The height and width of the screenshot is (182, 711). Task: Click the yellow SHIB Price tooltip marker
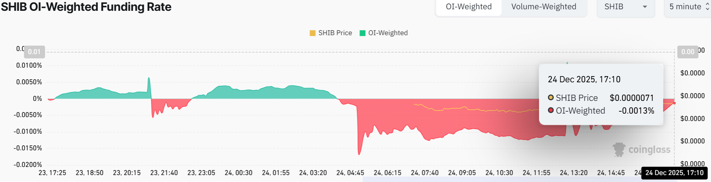[x=551, y=98]
